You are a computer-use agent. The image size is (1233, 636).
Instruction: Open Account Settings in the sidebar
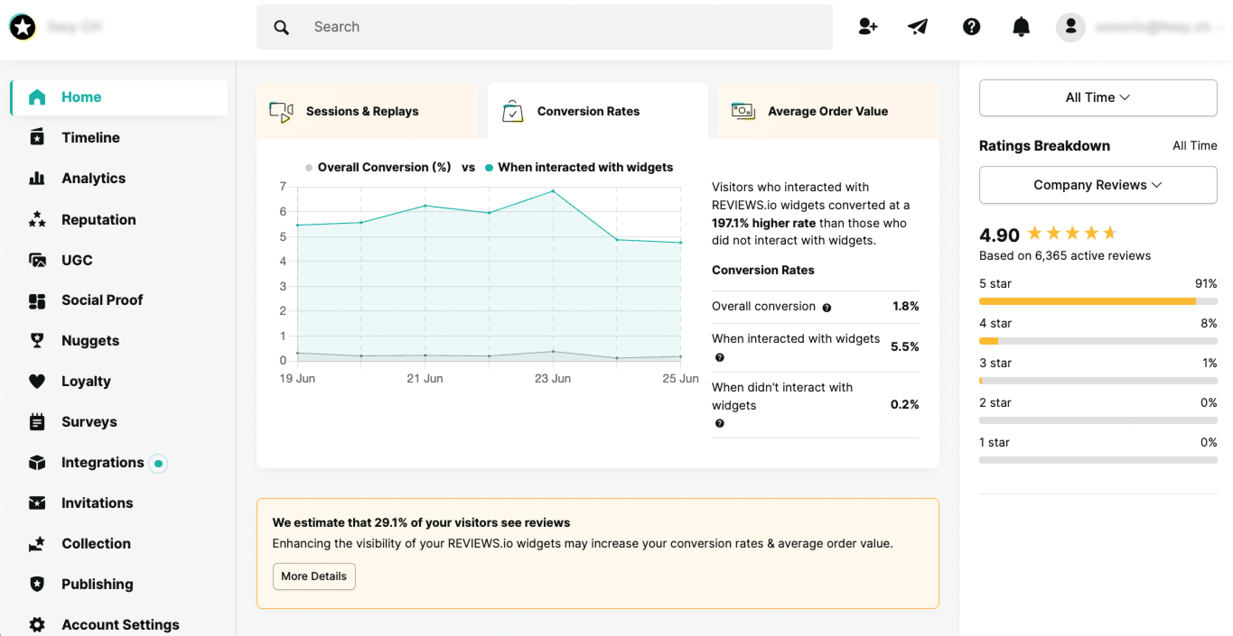[x=120, y=625]
